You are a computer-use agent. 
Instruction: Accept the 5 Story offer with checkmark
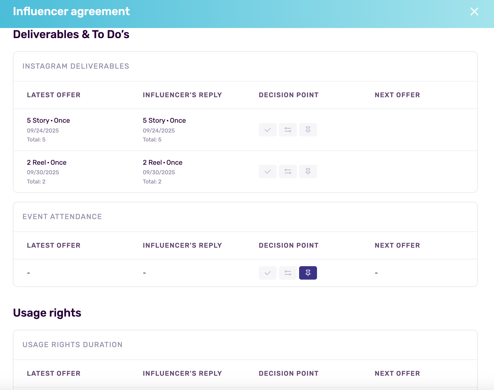coord(267,130)
